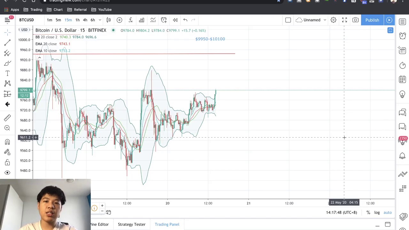
Task: Toggle lock all drawing tools
Action: pyautogui.click(x=7, y=163)
